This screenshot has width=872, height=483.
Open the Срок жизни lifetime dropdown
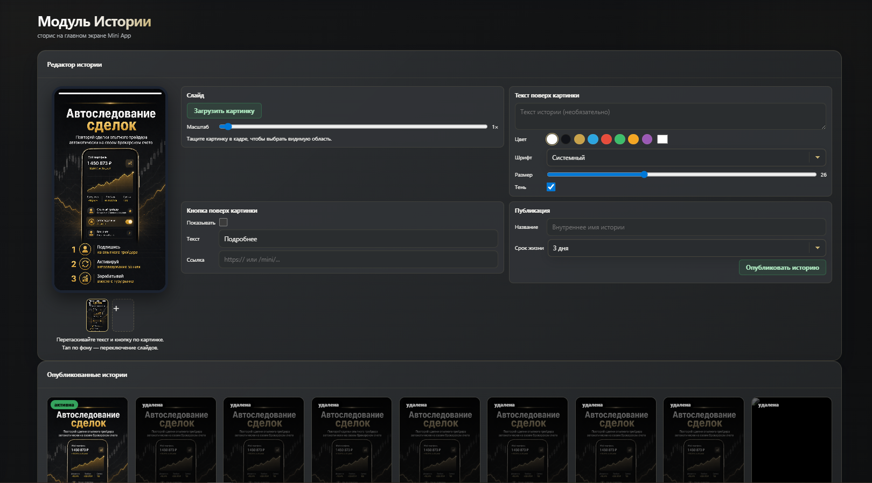(x=686, y=248)
